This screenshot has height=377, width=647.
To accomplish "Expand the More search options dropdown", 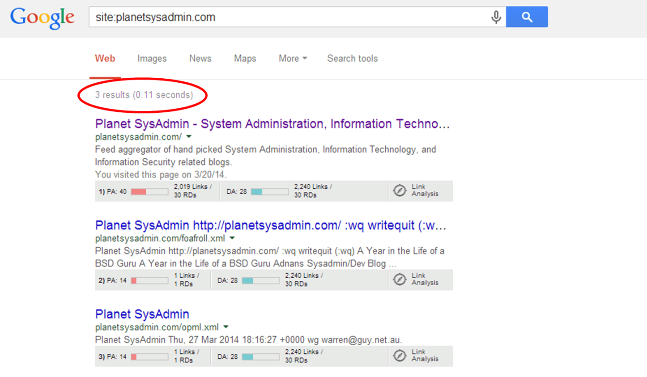I will [x=293, y=59].
